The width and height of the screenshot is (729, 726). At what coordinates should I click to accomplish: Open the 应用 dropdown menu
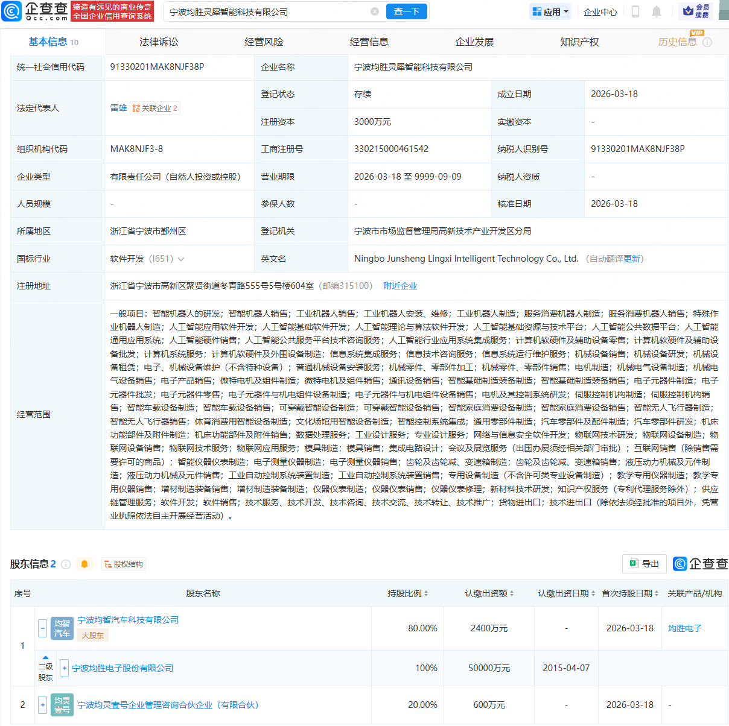[x=550, y=11]
